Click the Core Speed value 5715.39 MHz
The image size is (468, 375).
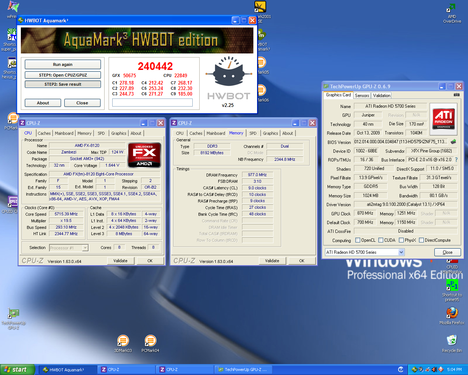point(66,214)
